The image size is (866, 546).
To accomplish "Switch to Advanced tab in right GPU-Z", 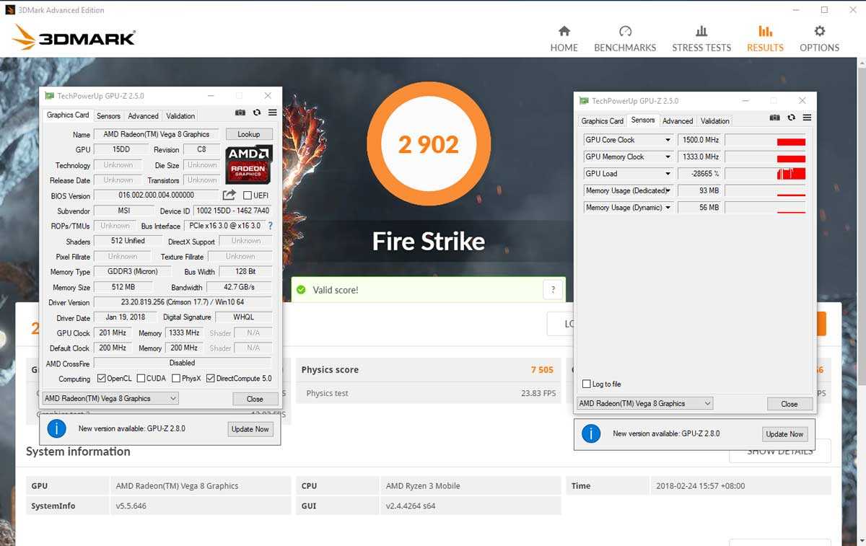I will click(678, 121).
